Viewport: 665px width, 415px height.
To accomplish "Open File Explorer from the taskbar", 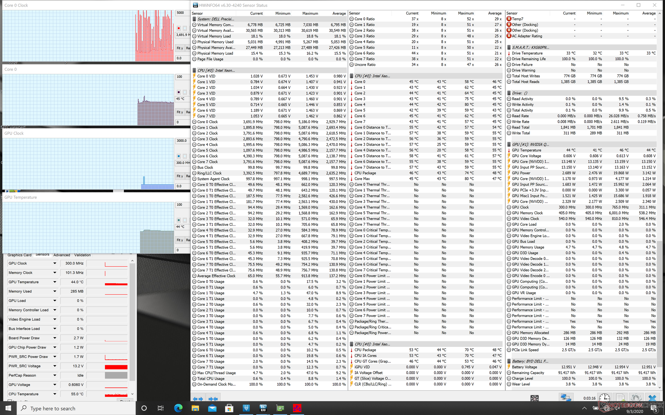I will 195,408.
